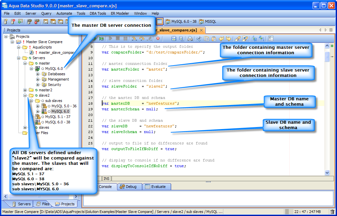
Task: Select the slaves folder in tree
Action: click(x=44, y=127)
